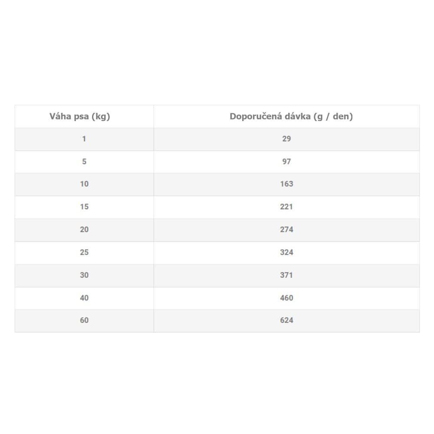The image size is (434, 434).
Task: Click the dose value 97
Action: pyautogui.click(x=286, y=161)
